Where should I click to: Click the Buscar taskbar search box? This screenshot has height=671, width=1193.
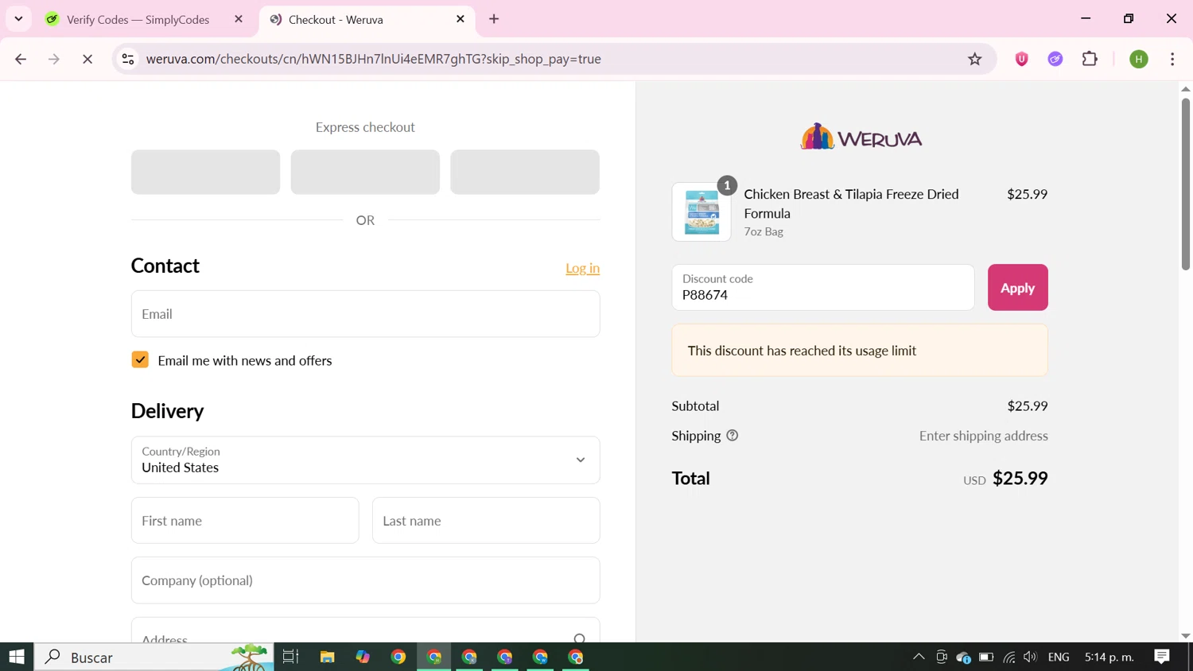point(153,657)
